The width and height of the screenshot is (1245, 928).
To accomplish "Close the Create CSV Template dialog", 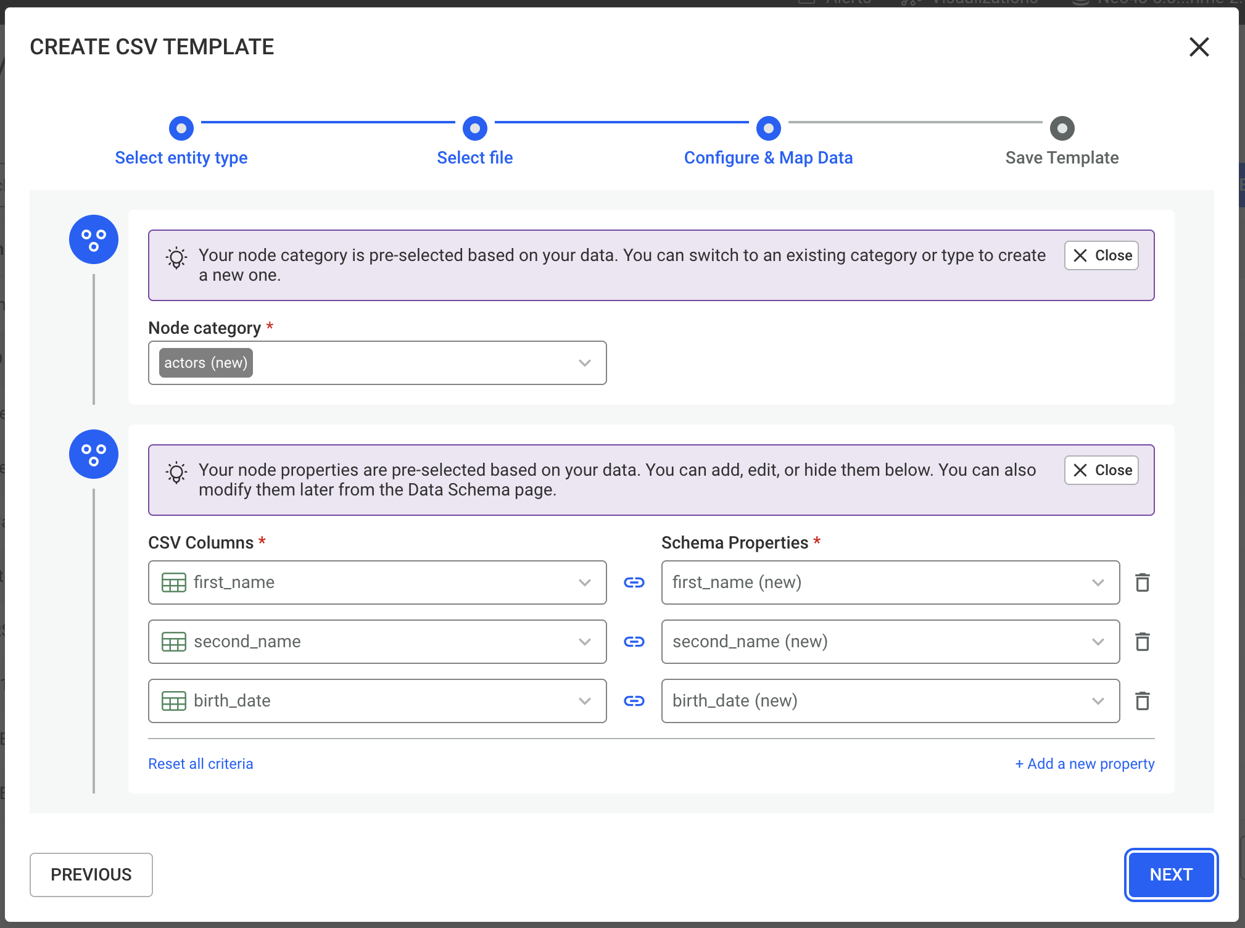I will pyautogui.click(x=1199, y=47).
